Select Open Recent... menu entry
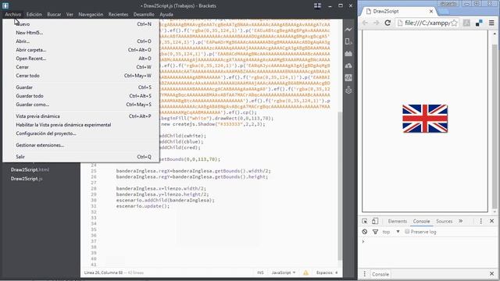 click(81, 59)
